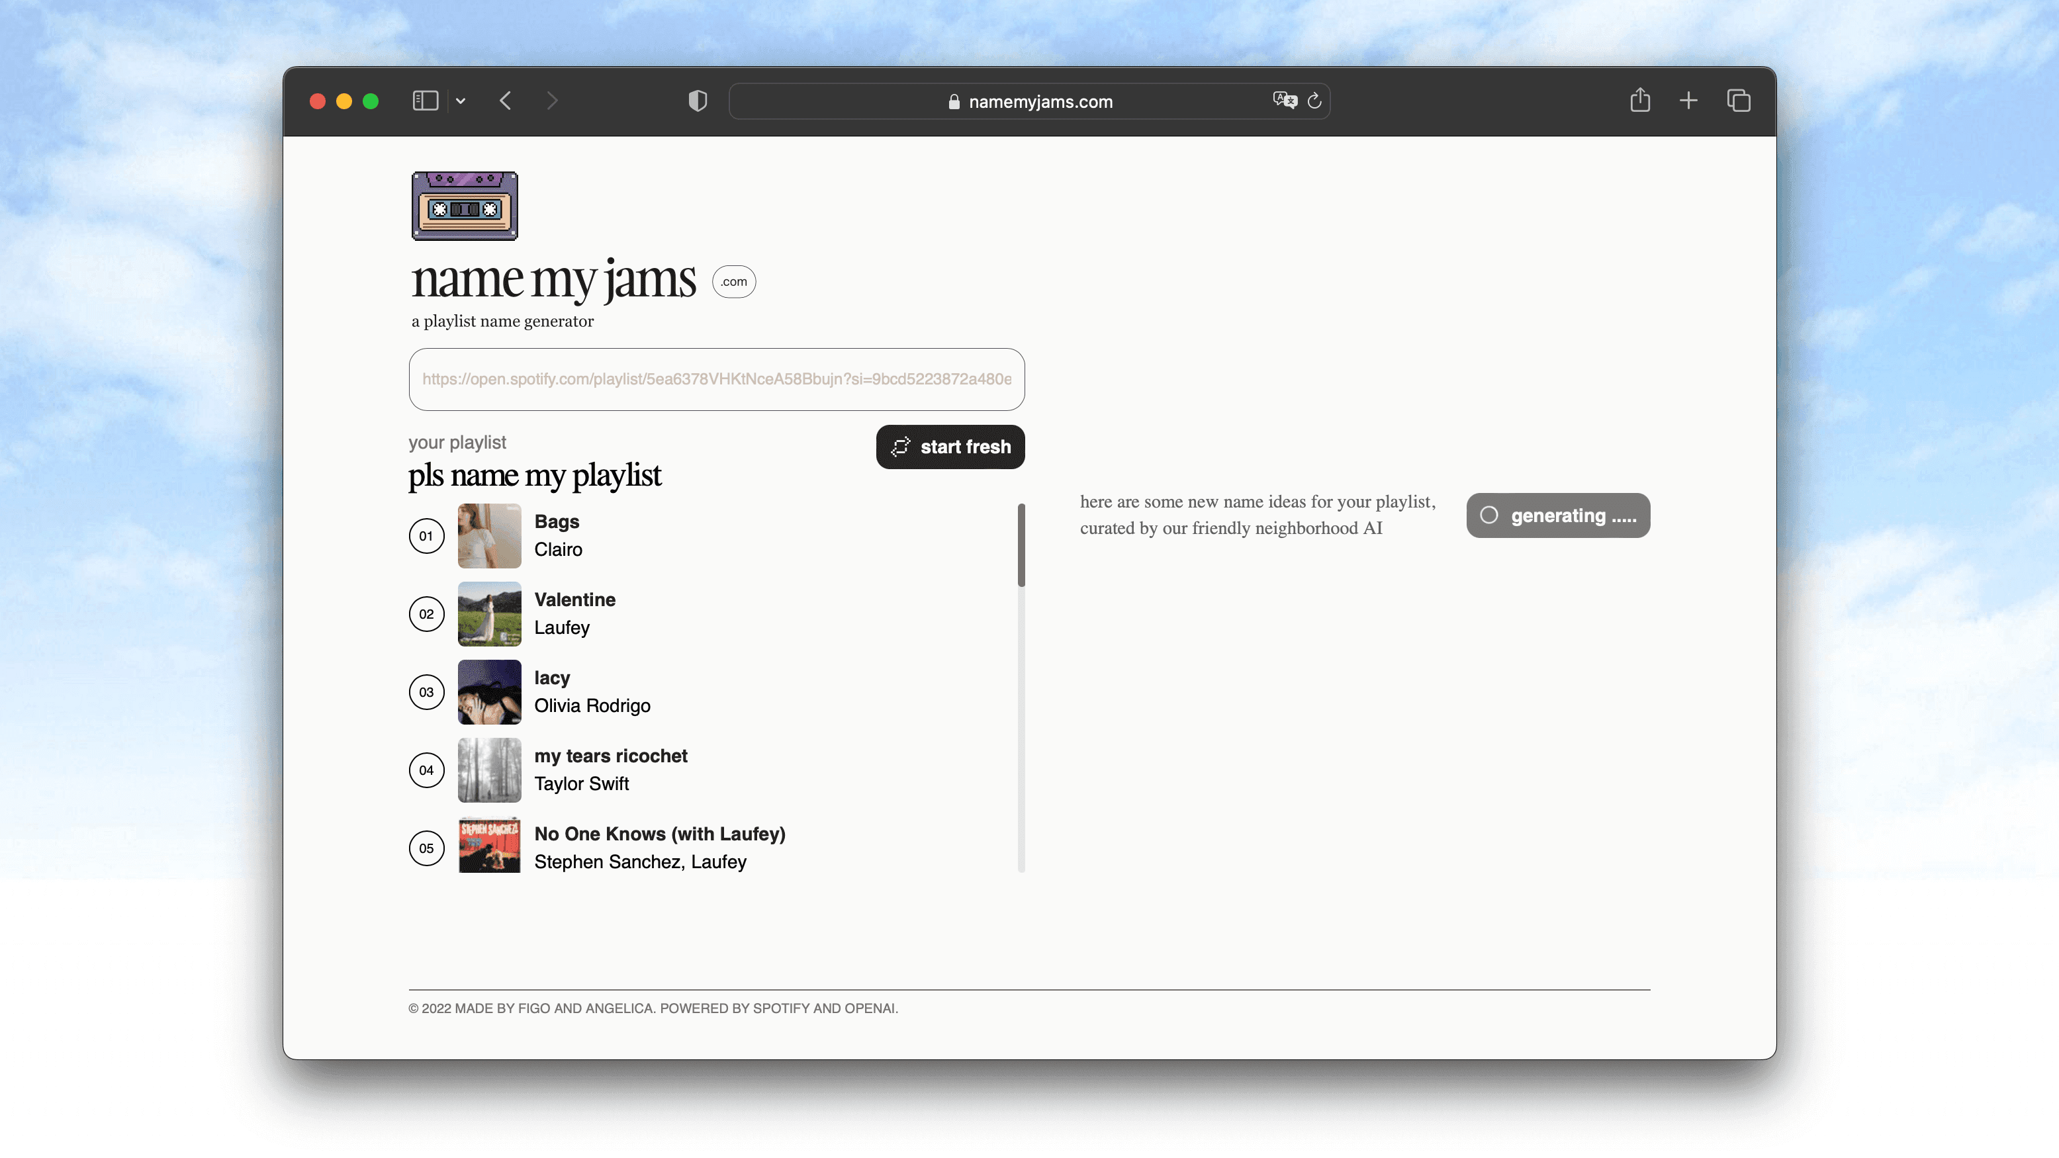2059x1158 pixels.
Task: Open the translate page icon
Action: (x=1285, y=100)
